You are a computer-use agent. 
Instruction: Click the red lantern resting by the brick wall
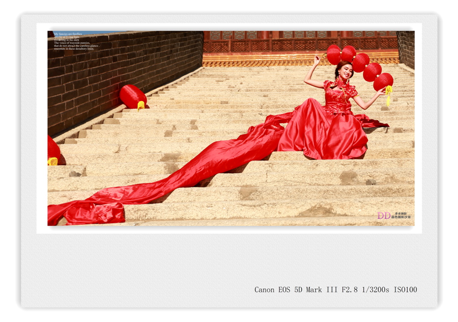(x=133, y=96)
